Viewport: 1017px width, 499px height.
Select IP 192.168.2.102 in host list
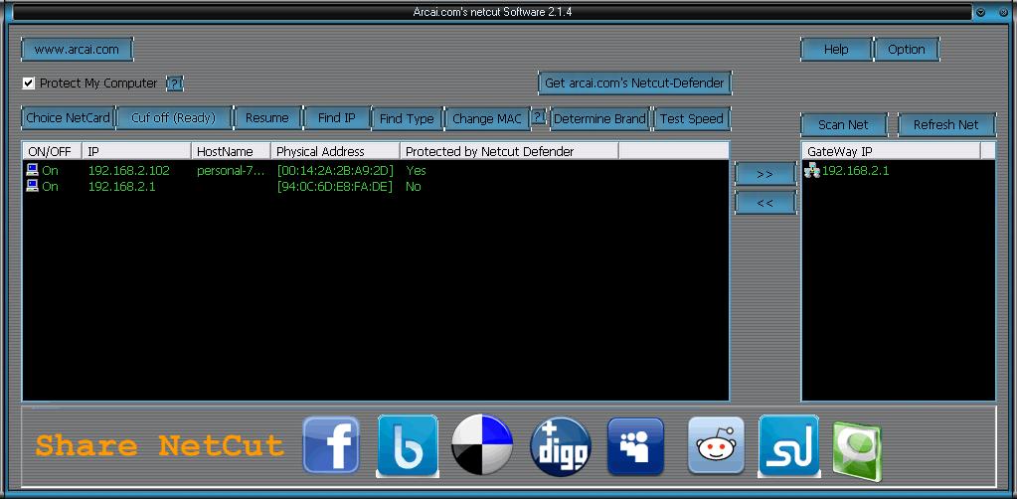(x=128, y=171)
